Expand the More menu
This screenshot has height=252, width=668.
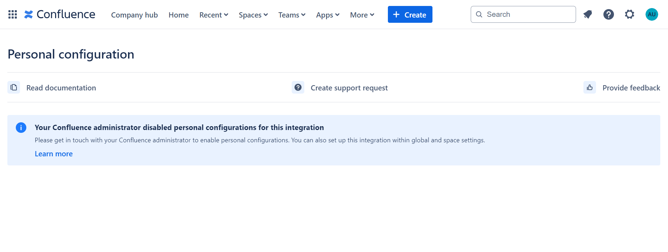click(362, 15)
